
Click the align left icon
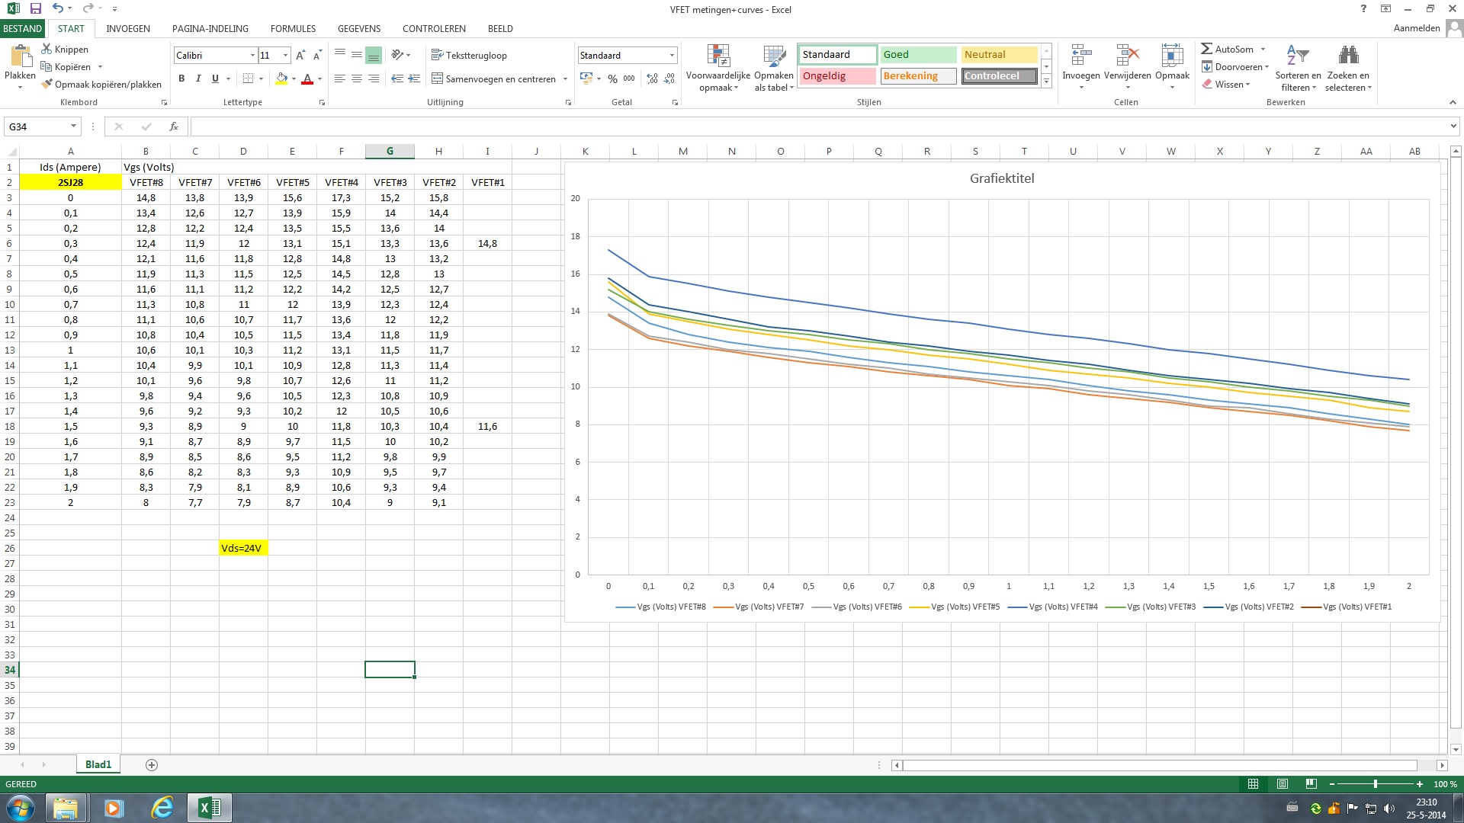(340, 78)
